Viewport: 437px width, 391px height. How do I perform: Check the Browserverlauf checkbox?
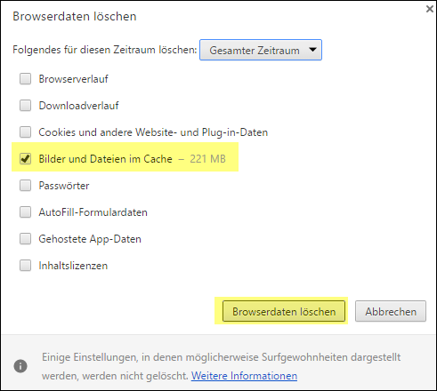25,79
